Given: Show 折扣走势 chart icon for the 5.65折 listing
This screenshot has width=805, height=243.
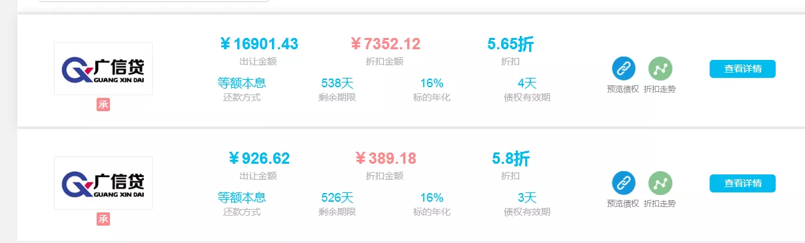Looking at the screenshot, I should (x=660, y=68).
